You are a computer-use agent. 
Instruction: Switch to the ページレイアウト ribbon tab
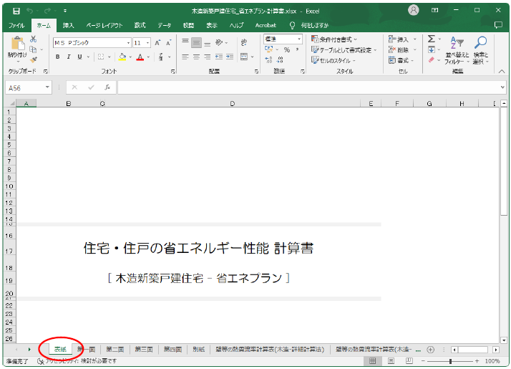[104, 26]
